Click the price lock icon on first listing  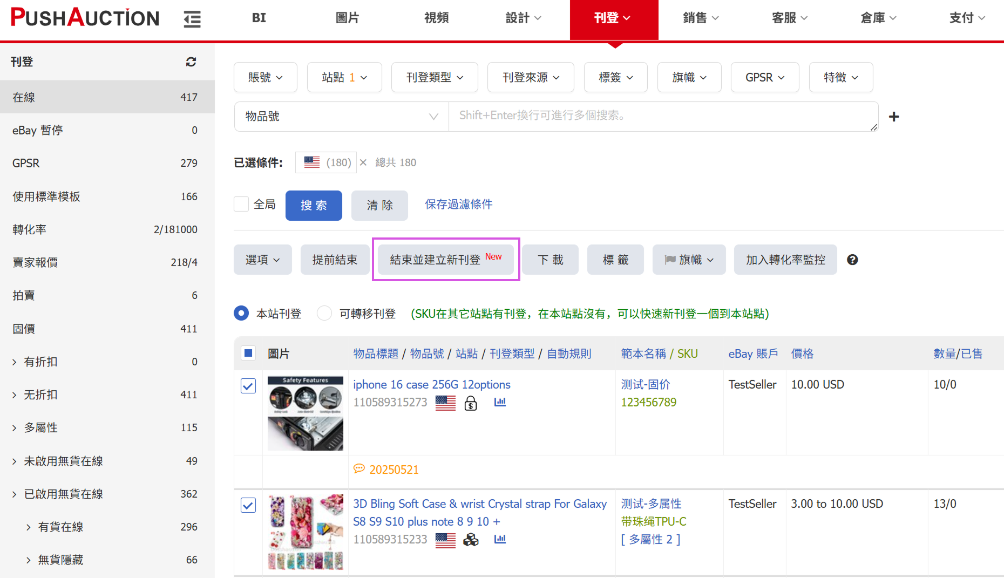(x=471, y=403)
